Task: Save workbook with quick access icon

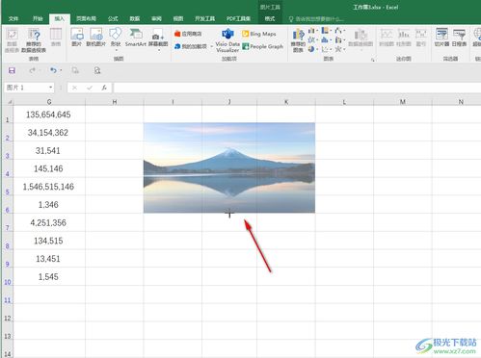Action: [x=12, y=70]
